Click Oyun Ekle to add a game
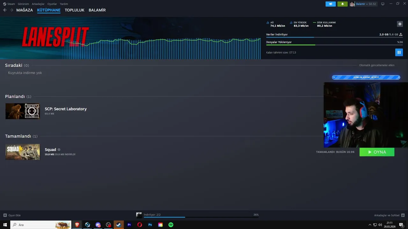 (14, 215)
